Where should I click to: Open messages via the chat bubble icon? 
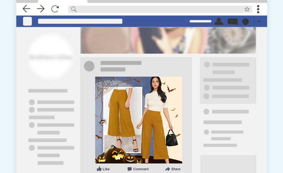click(232, 22)
